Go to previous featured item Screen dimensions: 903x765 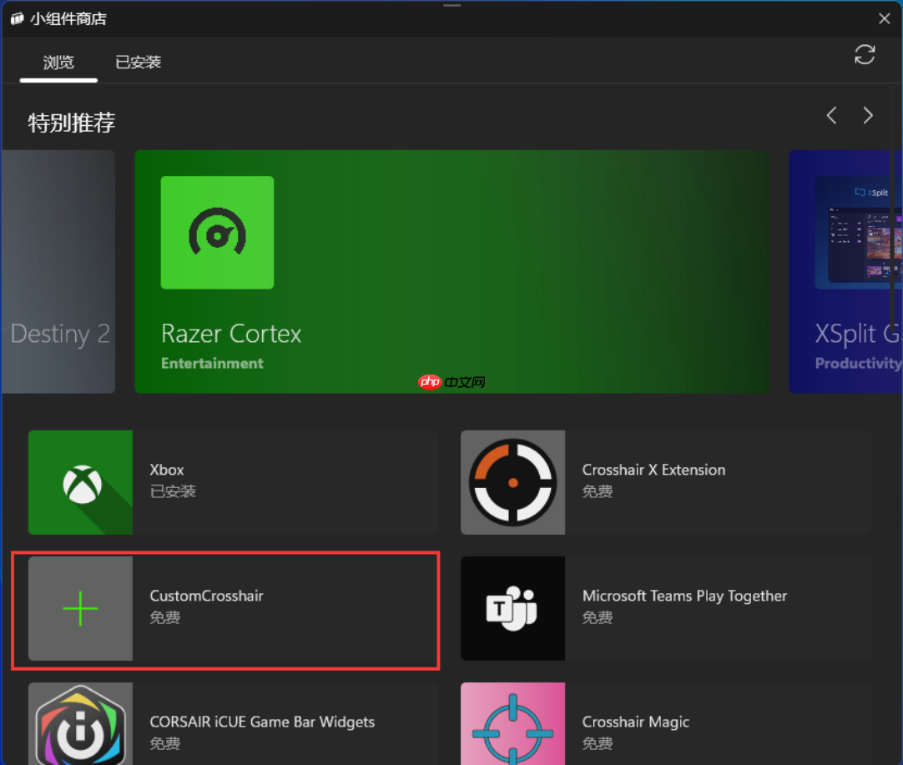click(831, 116)
